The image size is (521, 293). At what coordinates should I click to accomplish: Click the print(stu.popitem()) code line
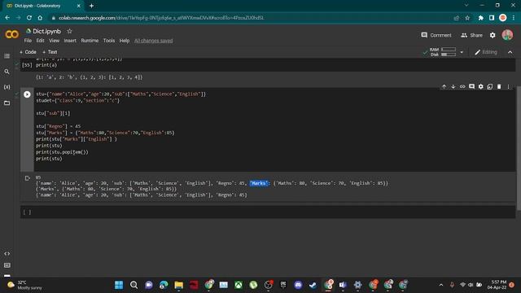tap(62, 152)
